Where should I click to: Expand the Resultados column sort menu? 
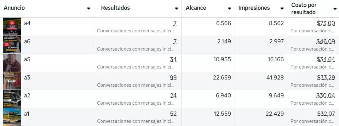176,8
